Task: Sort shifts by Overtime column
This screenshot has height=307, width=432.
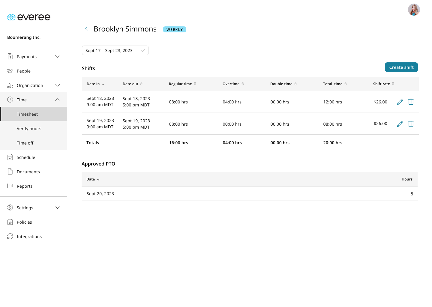Action: 233,84
